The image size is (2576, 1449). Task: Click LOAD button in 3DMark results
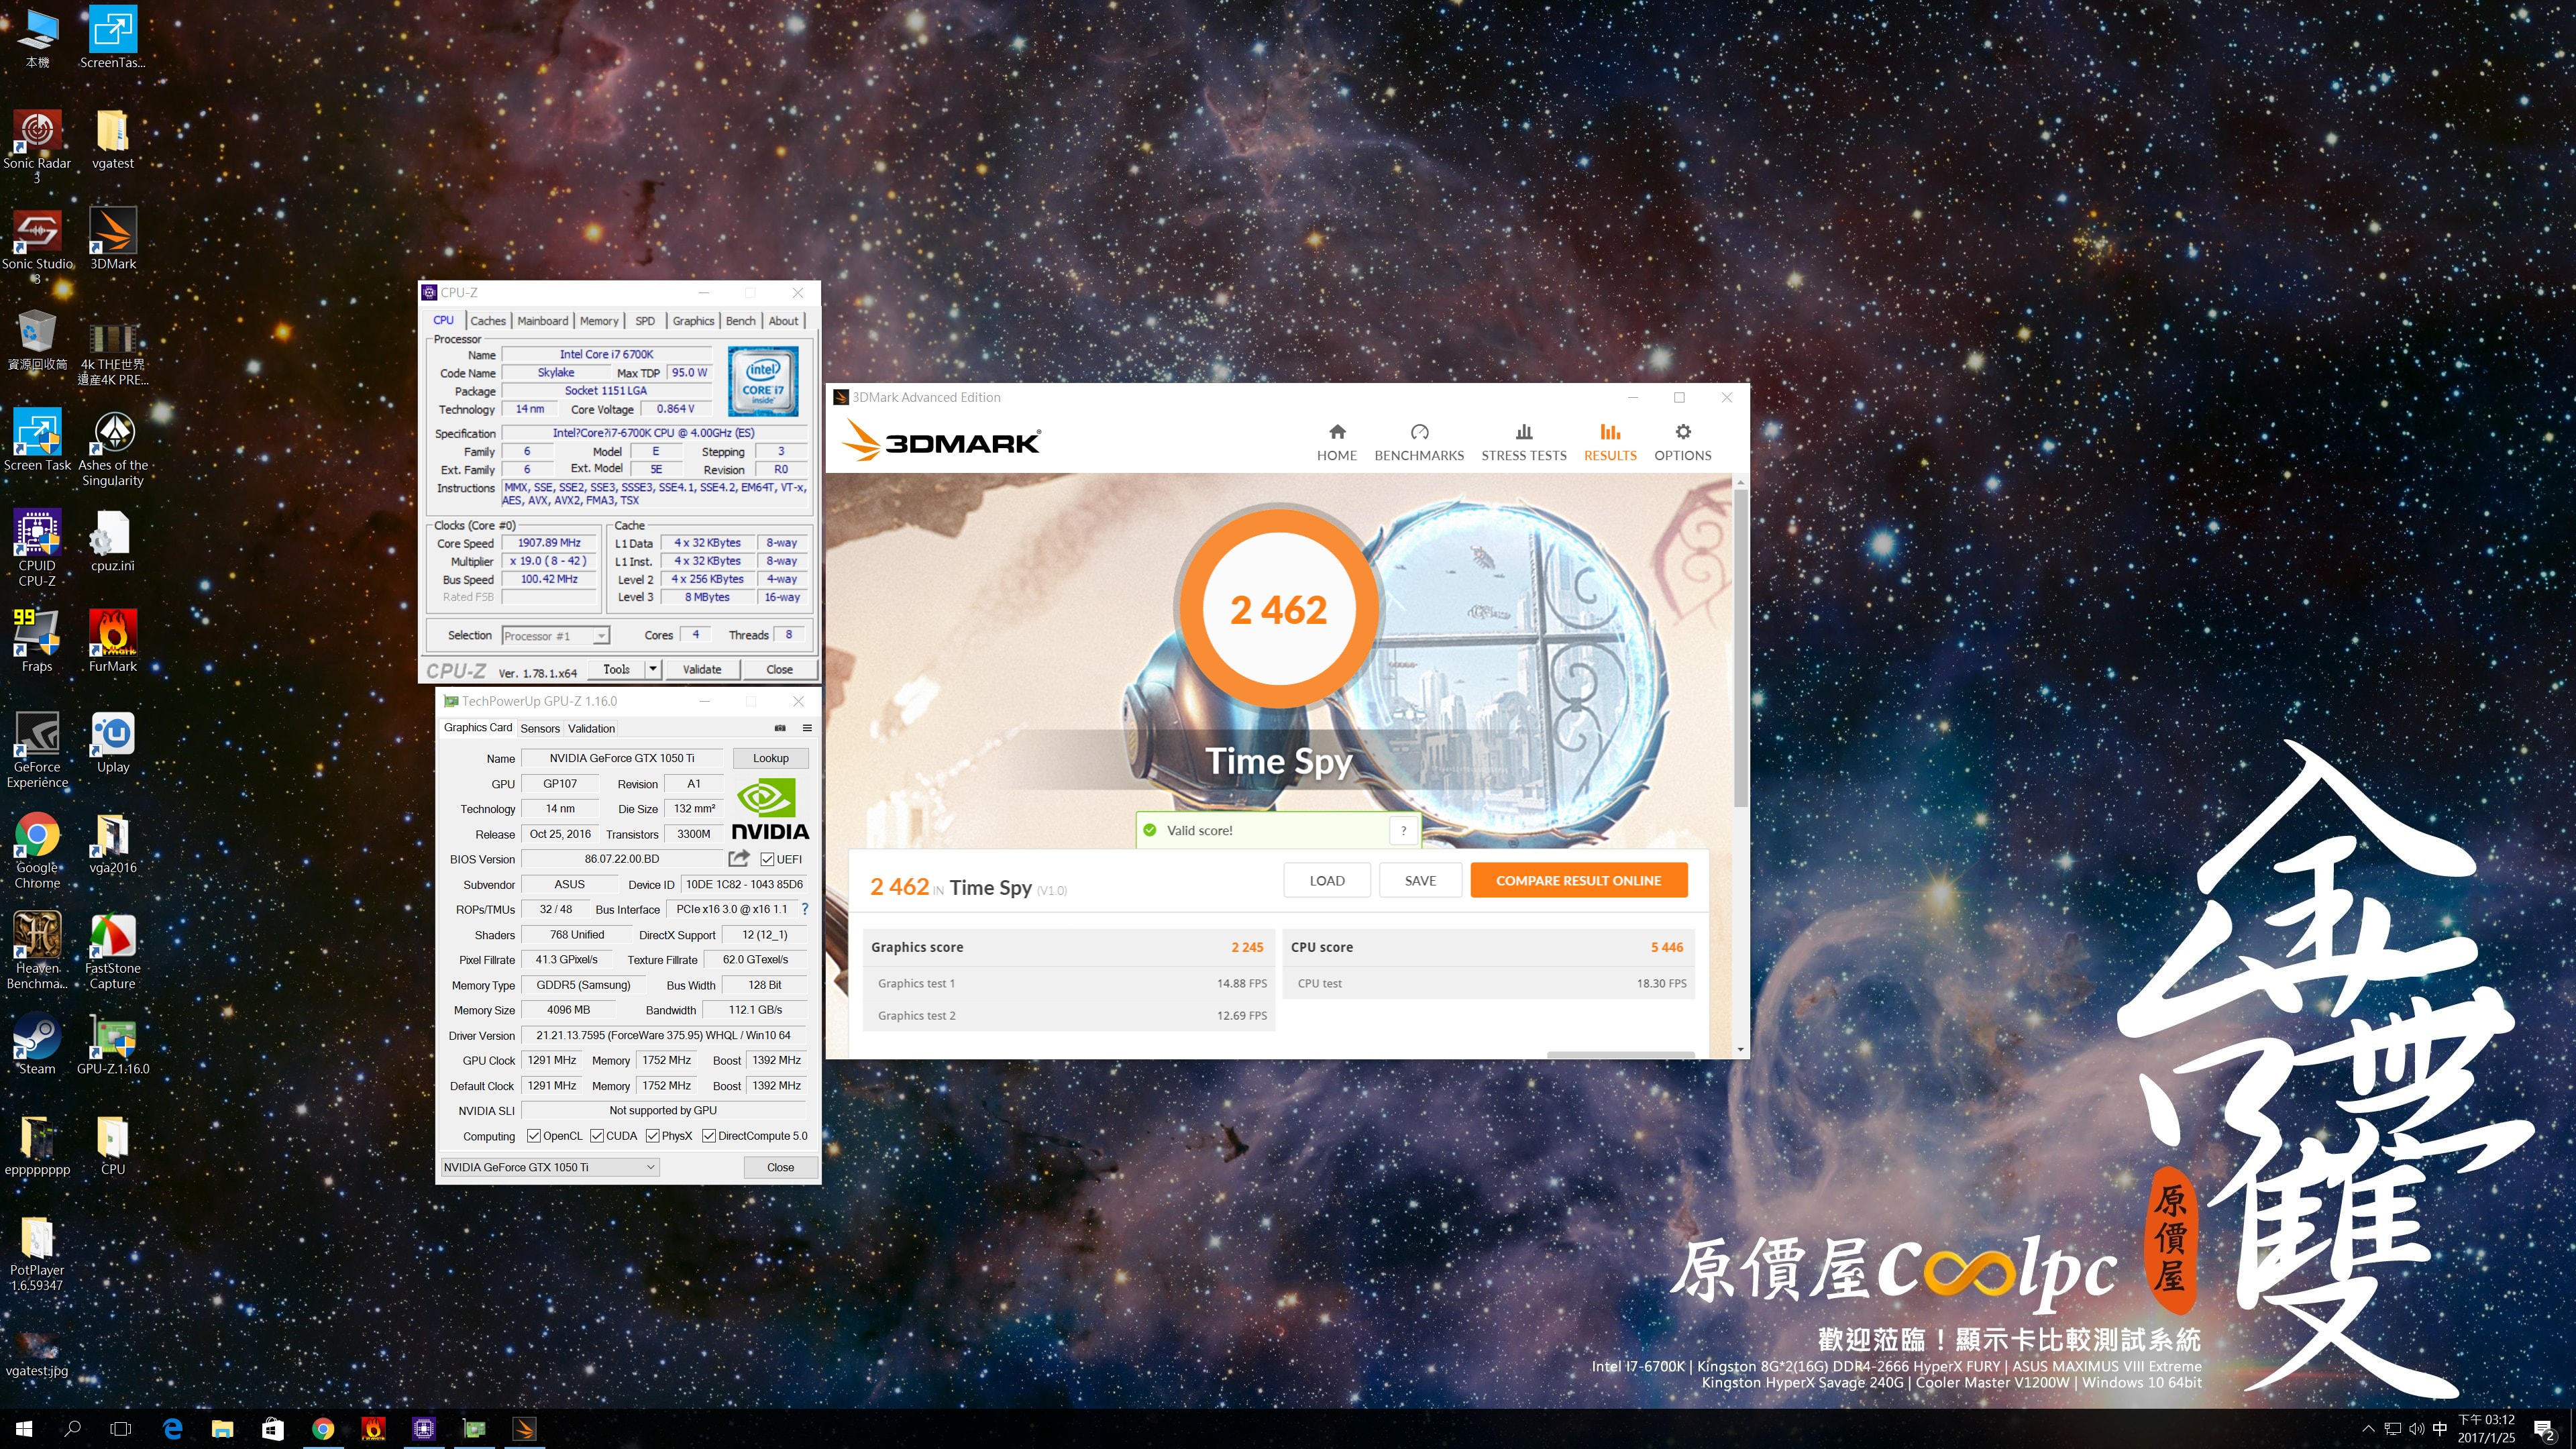[1327, 880]
